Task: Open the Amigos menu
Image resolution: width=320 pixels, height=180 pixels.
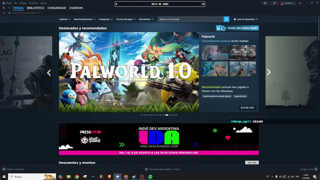Action: (23, 3)
